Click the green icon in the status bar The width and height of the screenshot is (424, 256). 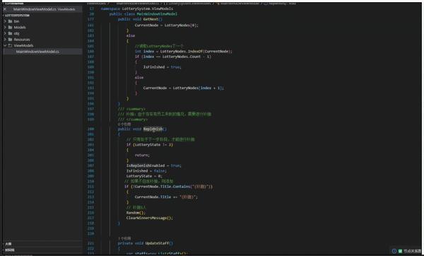click(400, 251)
